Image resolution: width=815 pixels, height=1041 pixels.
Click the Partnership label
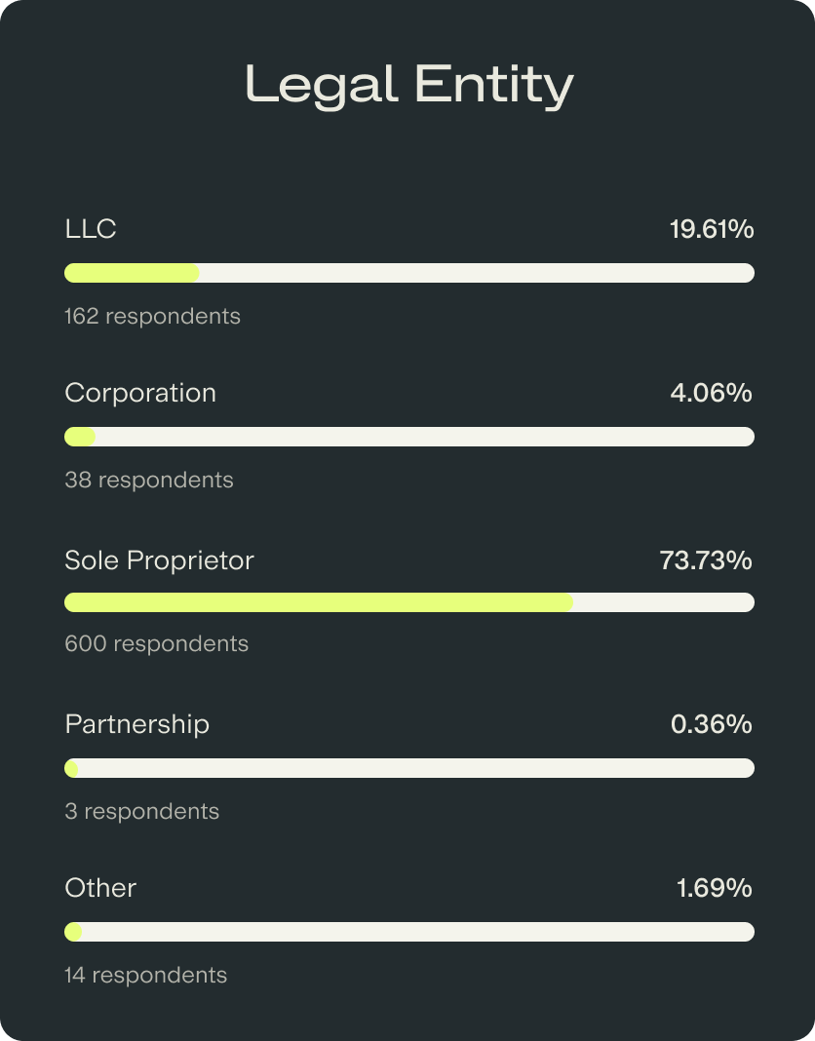(x=136, y=724)
